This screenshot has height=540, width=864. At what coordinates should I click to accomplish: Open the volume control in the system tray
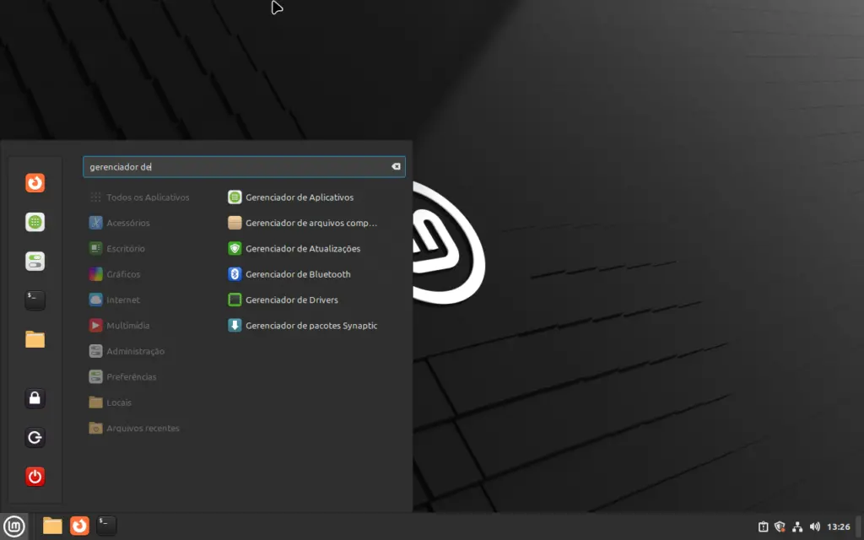[x=813, y=526]
